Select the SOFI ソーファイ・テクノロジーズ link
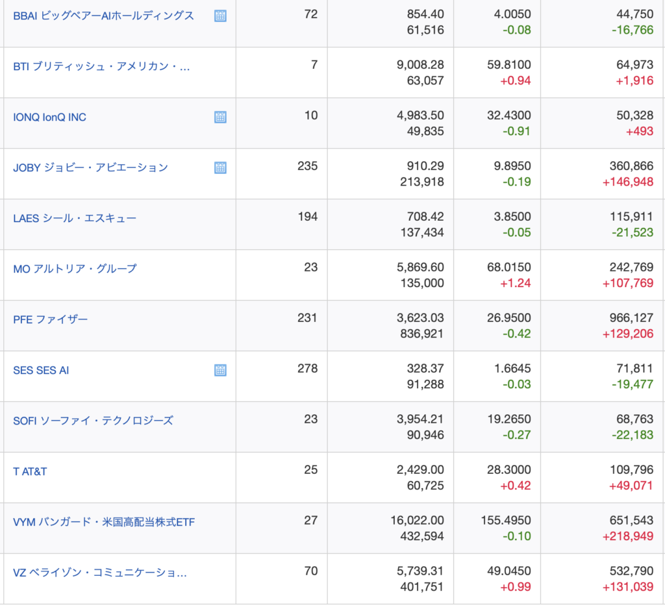 [93, 421]
